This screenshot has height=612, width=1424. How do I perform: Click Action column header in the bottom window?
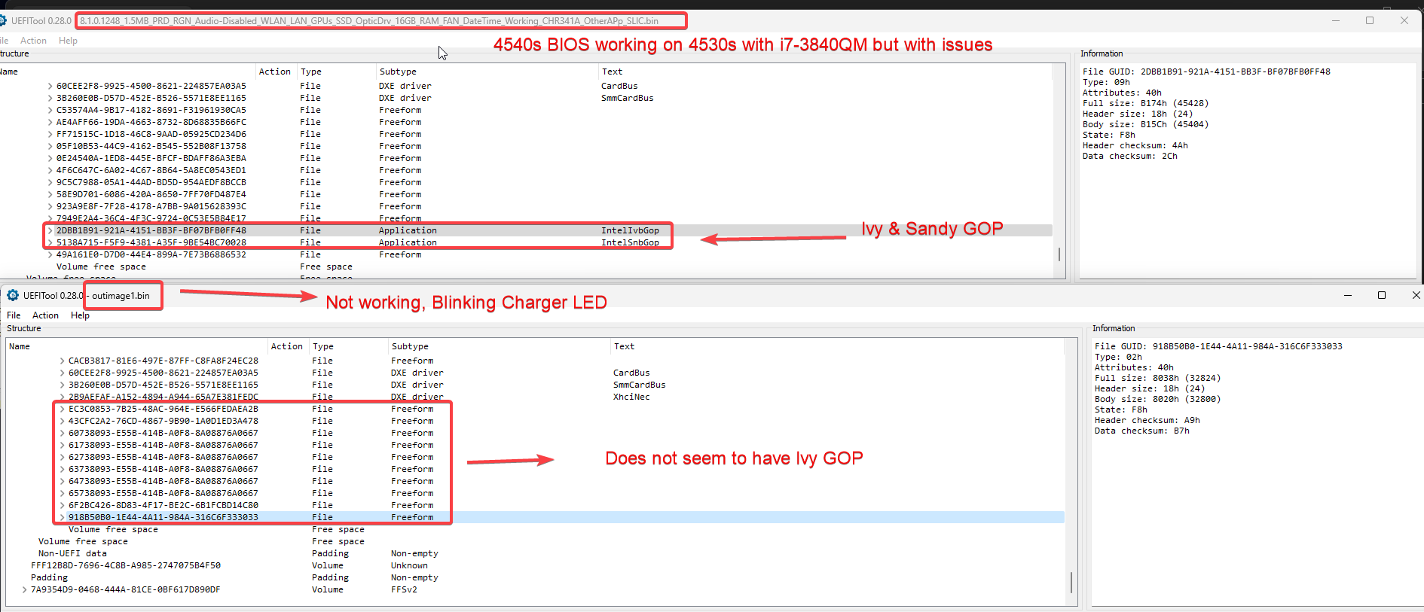(x=287, y=346)
